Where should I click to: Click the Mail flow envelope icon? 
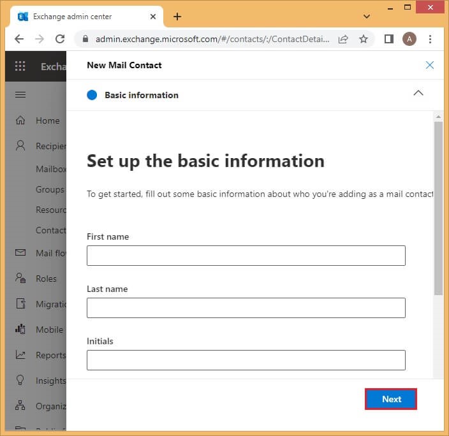[20, 252]
